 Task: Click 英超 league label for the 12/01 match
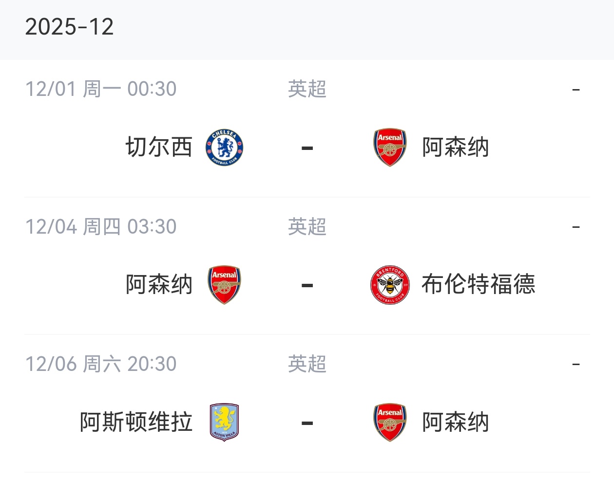click(x=307, y=89)
